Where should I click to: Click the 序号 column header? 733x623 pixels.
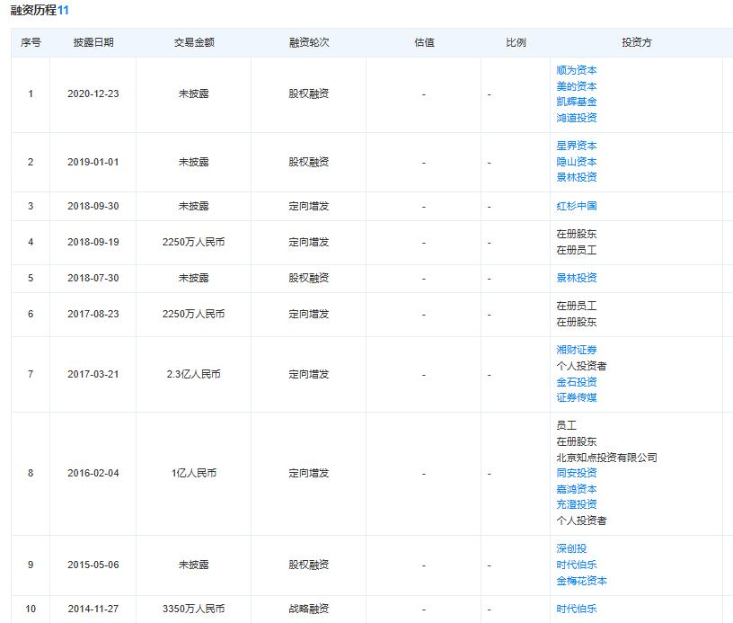(x=31, y=42)
